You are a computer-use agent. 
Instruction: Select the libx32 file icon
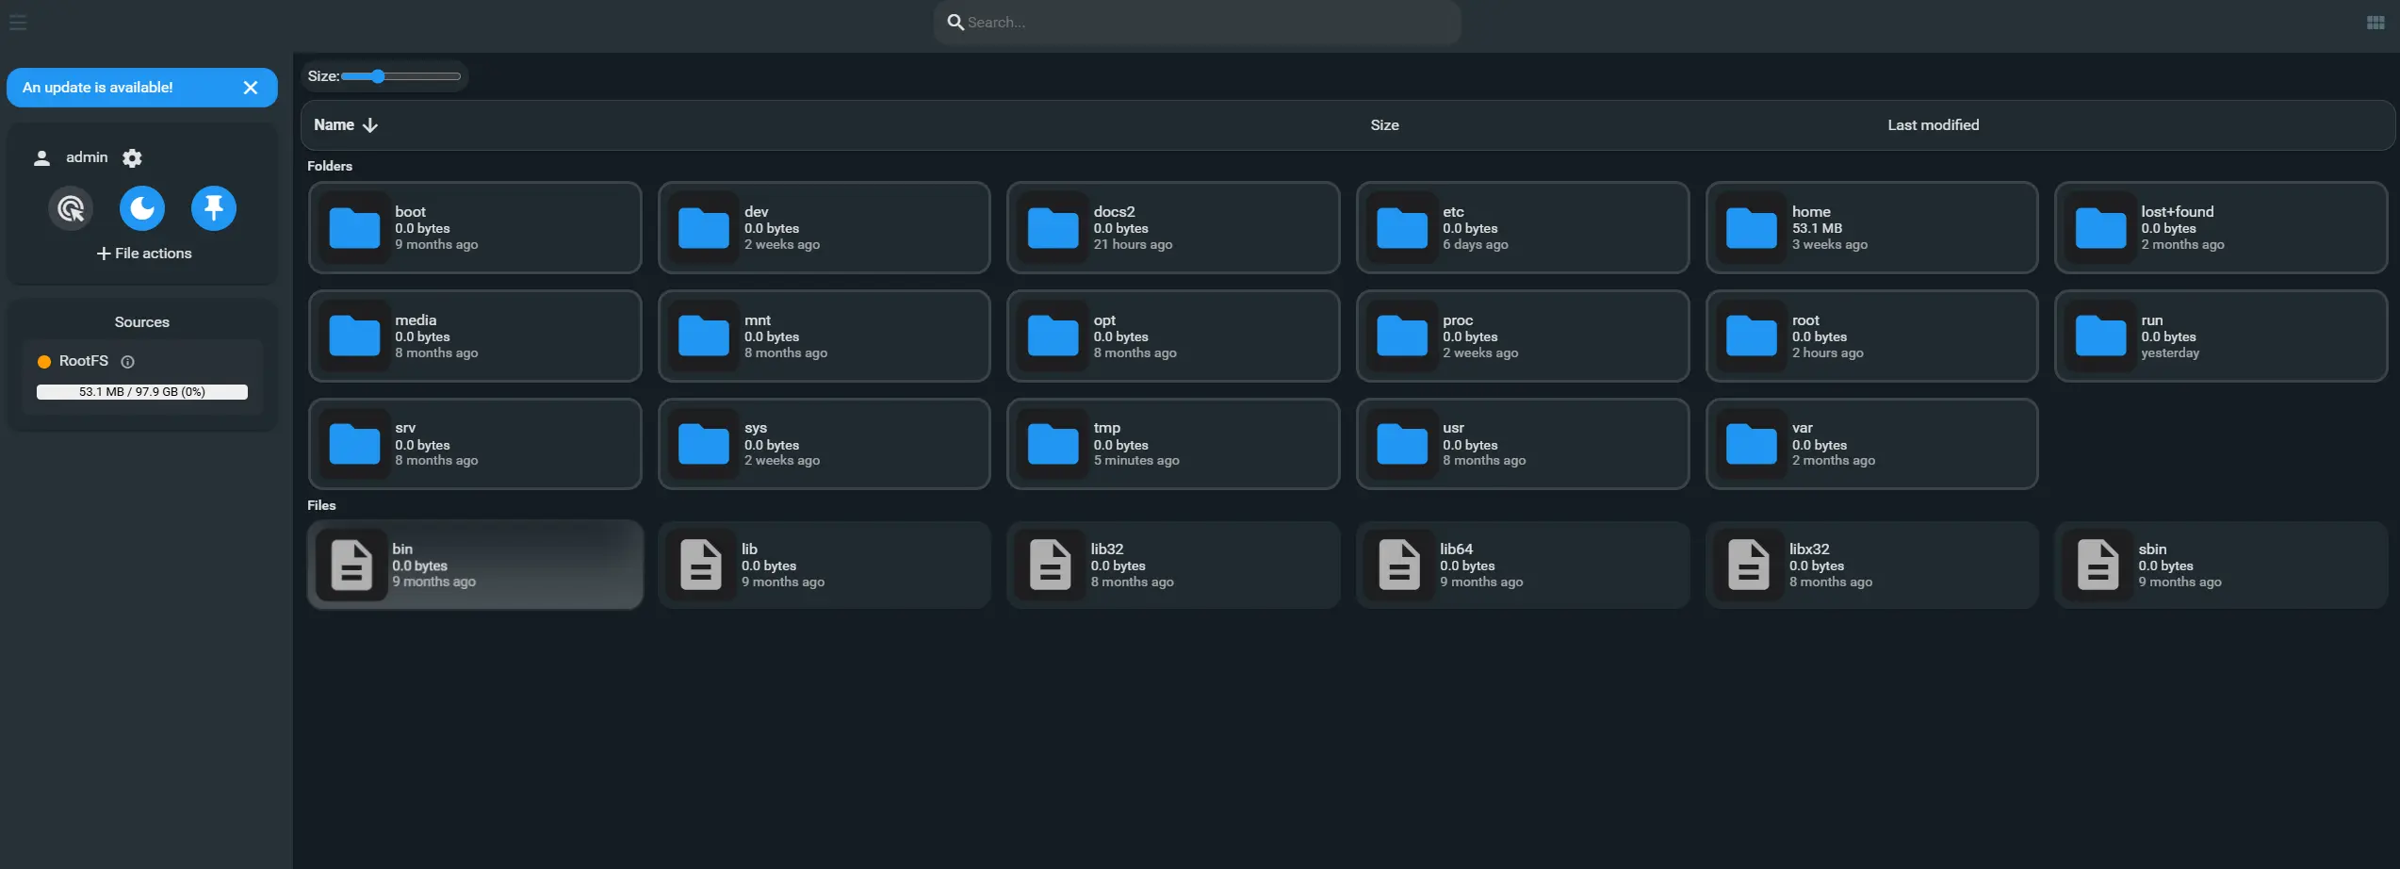click(x=1748, y=566)
